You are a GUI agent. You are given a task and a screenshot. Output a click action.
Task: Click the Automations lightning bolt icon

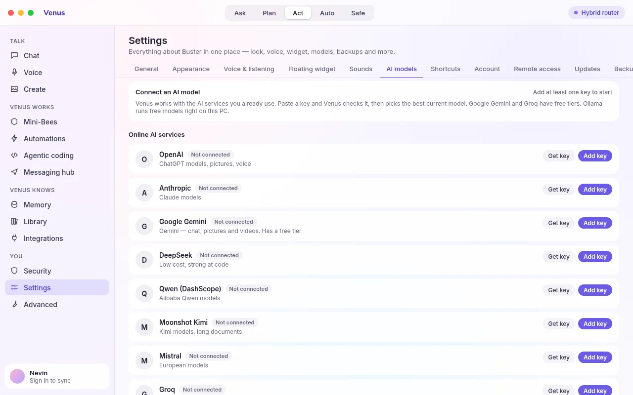14,139
